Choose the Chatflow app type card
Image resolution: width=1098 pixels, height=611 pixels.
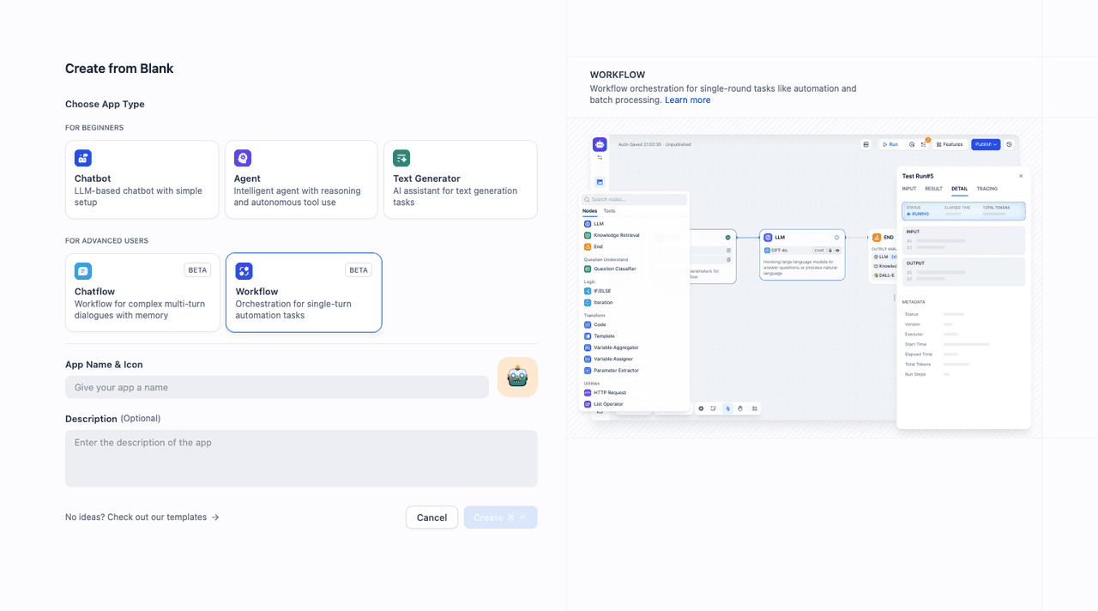[142, 293]
